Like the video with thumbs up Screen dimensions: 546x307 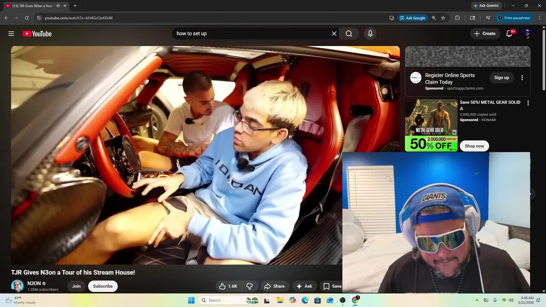pos(228,286)
